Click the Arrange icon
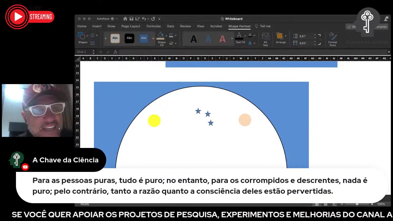This screenshot has width=393, height=221. (279, 36)
